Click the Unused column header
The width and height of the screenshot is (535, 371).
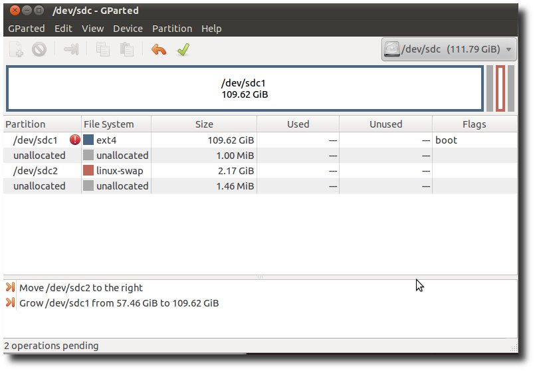click(385, 124)
